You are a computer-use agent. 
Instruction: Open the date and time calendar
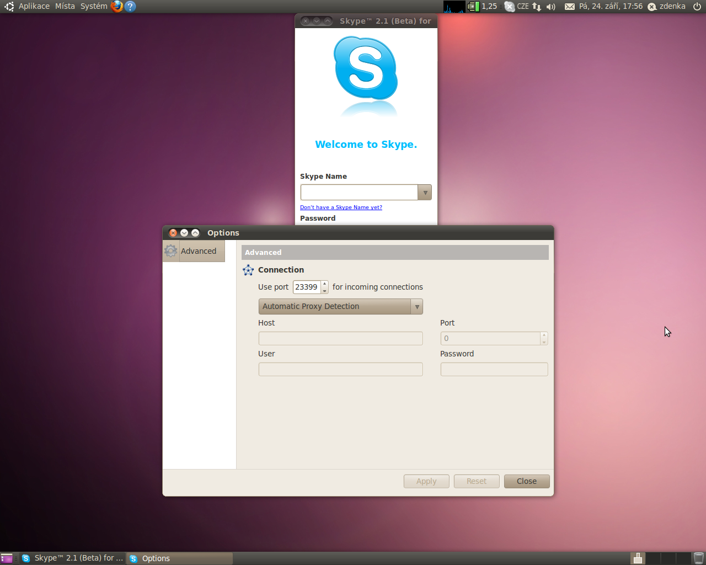coord(611,7)
